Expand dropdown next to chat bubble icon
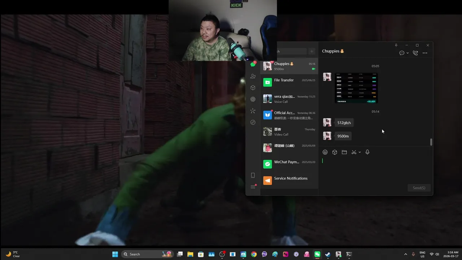 tap(407, 53)
